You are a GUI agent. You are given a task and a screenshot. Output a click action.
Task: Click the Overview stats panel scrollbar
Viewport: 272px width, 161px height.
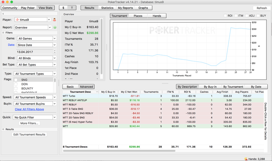(x=101, y=47)
